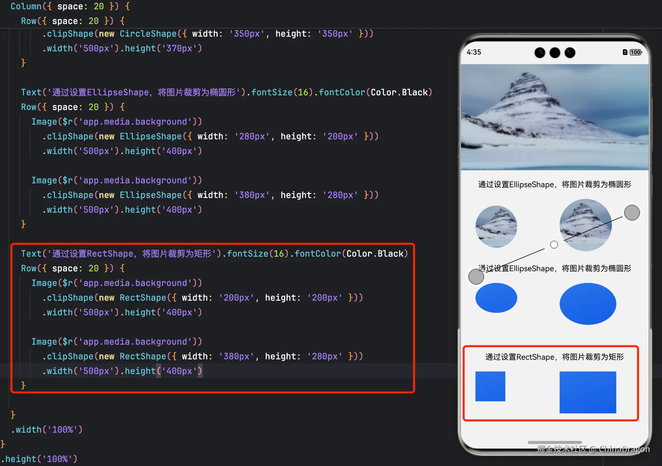Click the smaller ellipse-clipped mountain image
The height and width of the screenshot is (466, 662).
tap(496, 227)
